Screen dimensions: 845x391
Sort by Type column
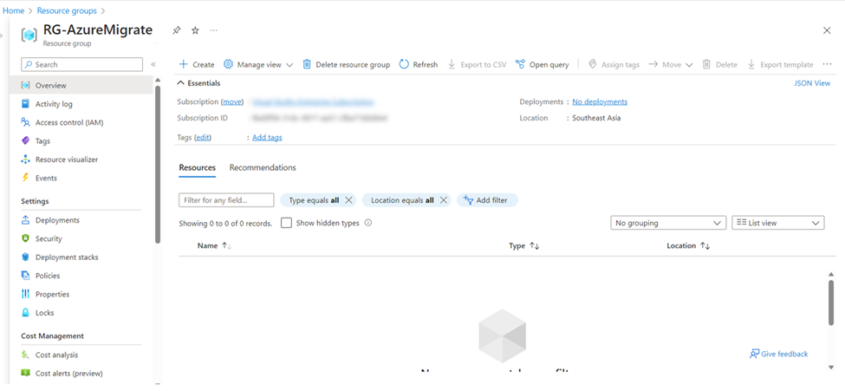pyautogui.click(x=524, y=246)
